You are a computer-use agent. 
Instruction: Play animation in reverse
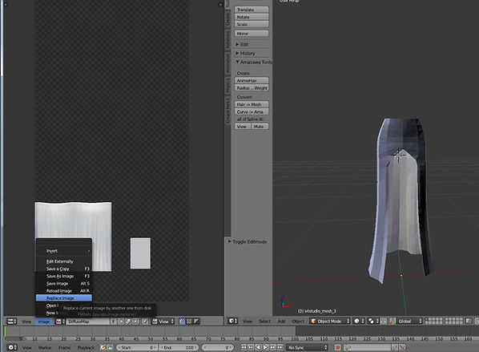click(x=258, y=347)
